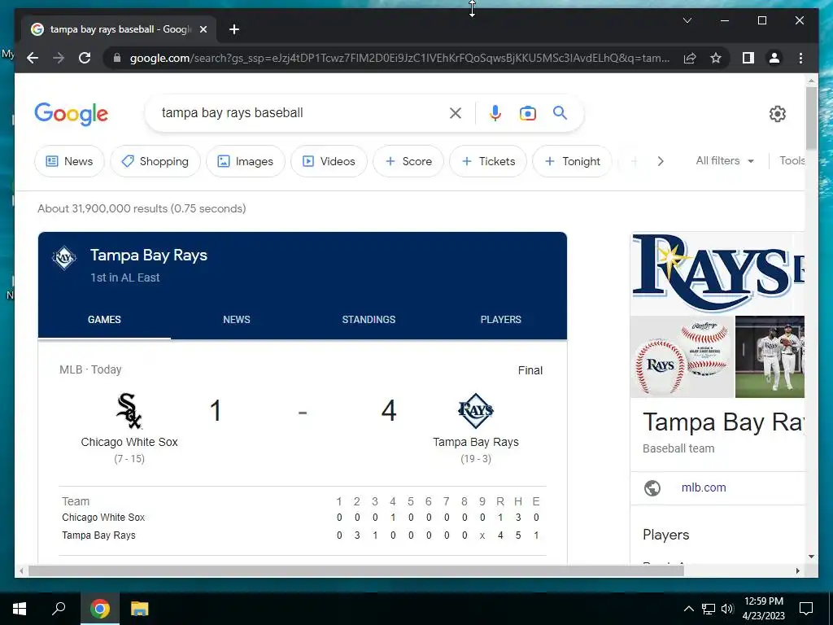833x625 pixels.
Task: Open the Chrome profile menu
Action: click(774, 58)
